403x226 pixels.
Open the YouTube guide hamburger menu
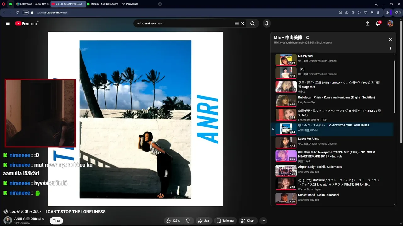(x=8, y=24)
